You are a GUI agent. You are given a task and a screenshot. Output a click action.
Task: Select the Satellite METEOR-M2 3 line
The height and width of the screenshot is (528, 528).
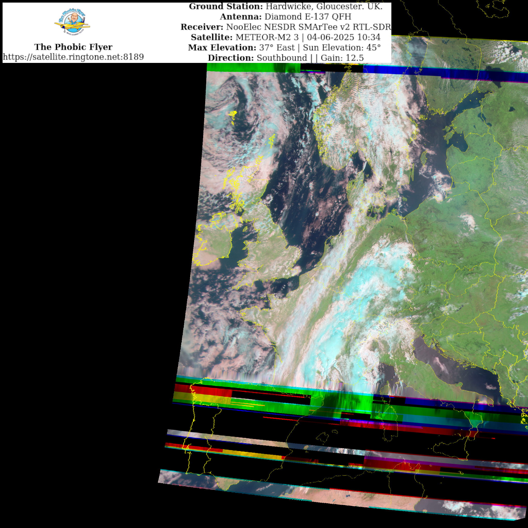click(x=286, y=37)
